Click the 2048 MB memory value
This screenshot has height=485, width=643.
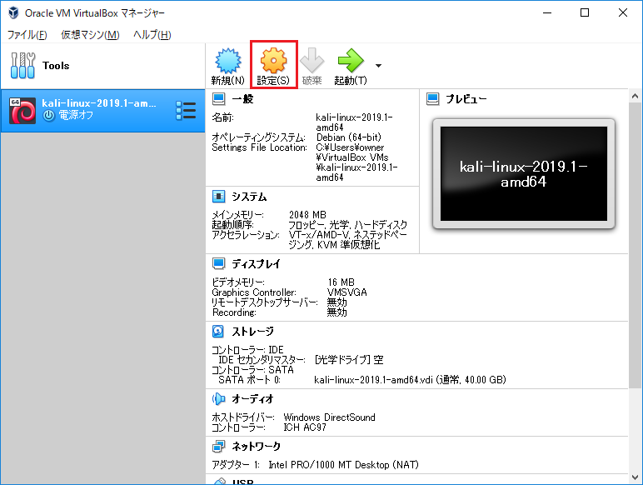point(307,215)
